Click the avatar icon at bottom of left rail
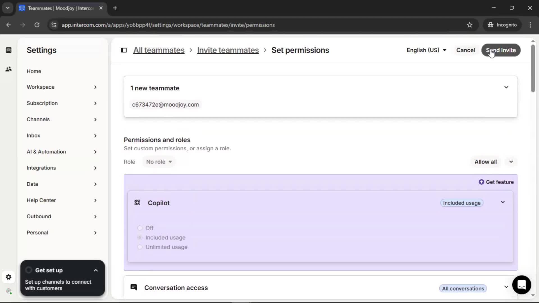Screen dimensions: 539x303 click(9, 291)
